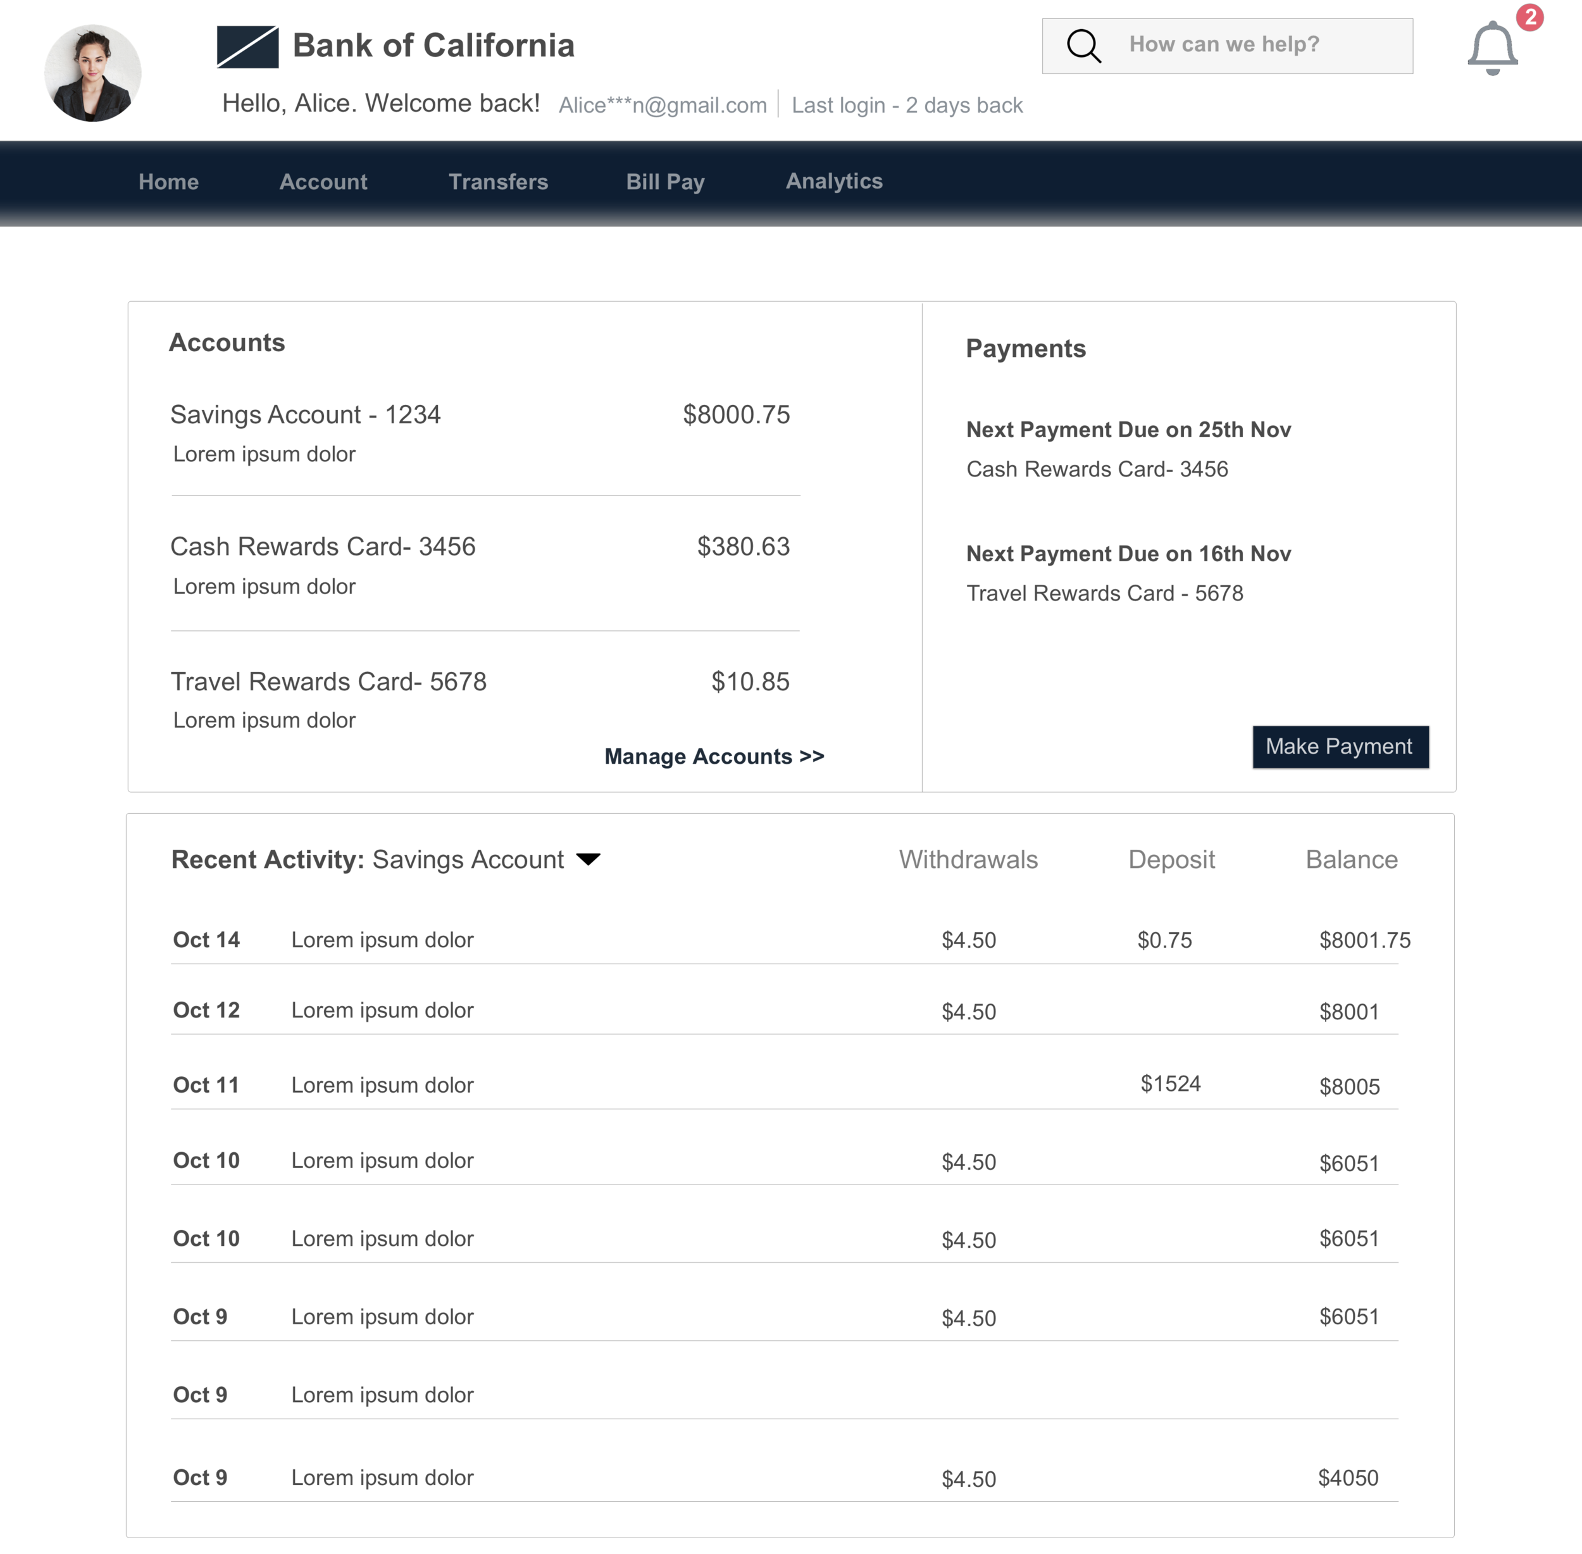1582x1554 pixels.
Task: Click the search magnifier icon
Action: pyautogui.click(x=1083, y=46)
